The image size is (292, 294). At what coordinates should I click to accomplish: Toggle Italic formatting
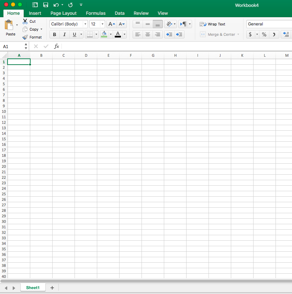click(64, 34)
